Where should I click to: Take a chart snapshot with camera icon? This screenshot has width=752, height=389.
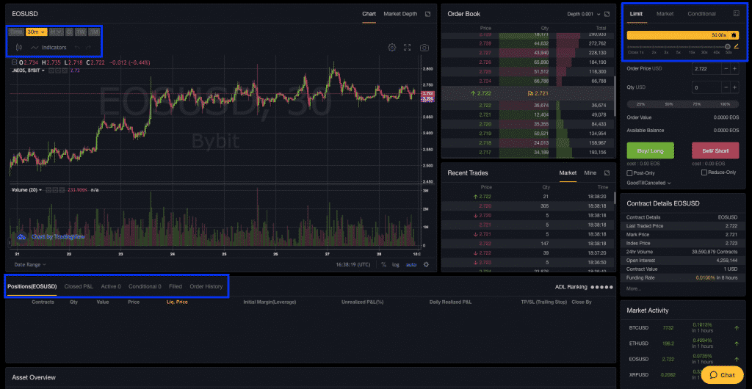[424, 48]
